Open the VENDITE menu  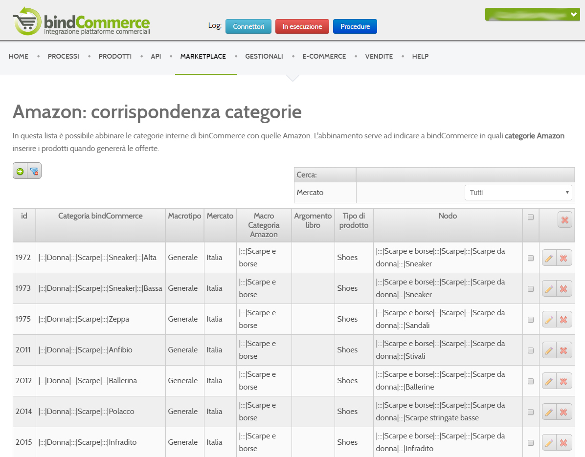[x=379, y=56]
